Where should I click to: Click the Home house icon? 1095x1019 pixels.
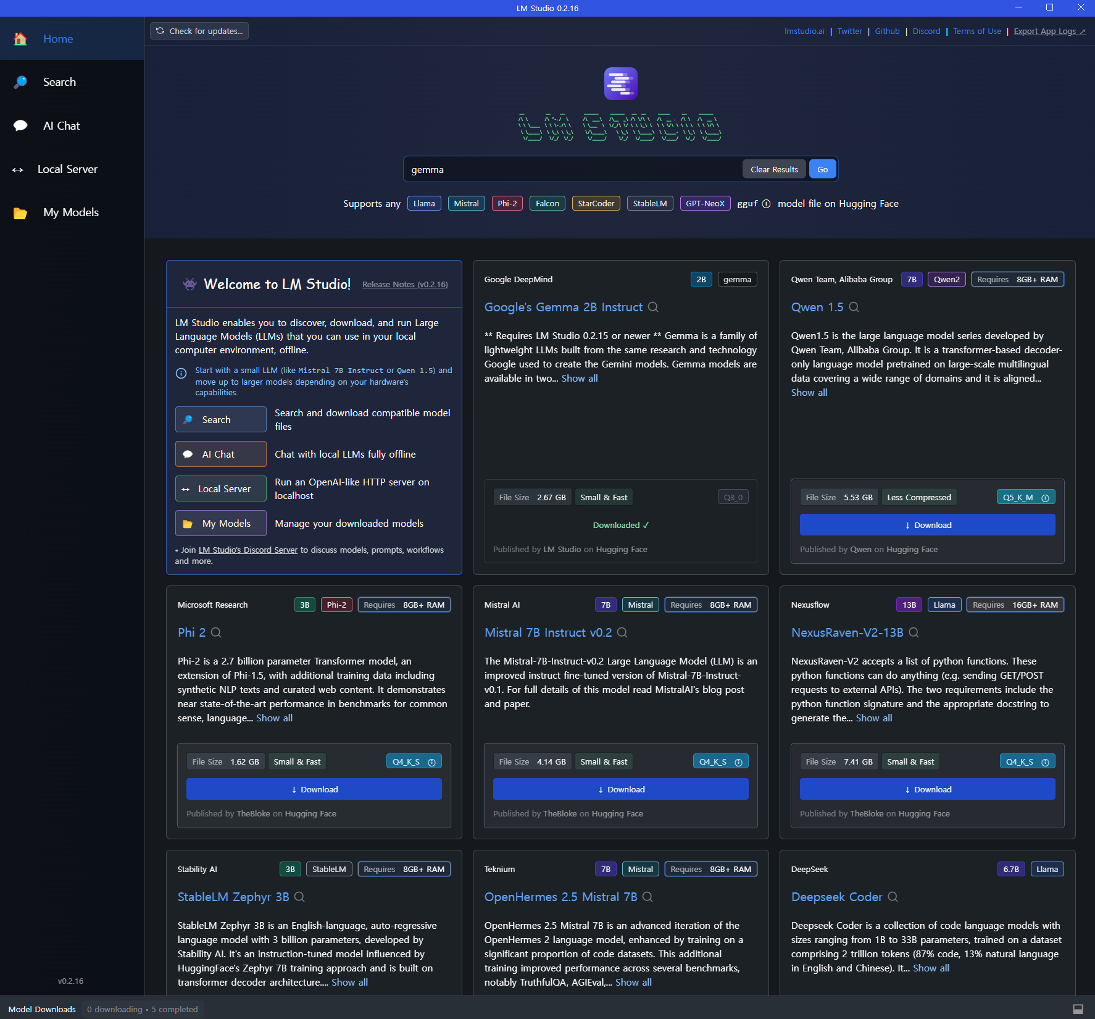(x=20, y=38)
